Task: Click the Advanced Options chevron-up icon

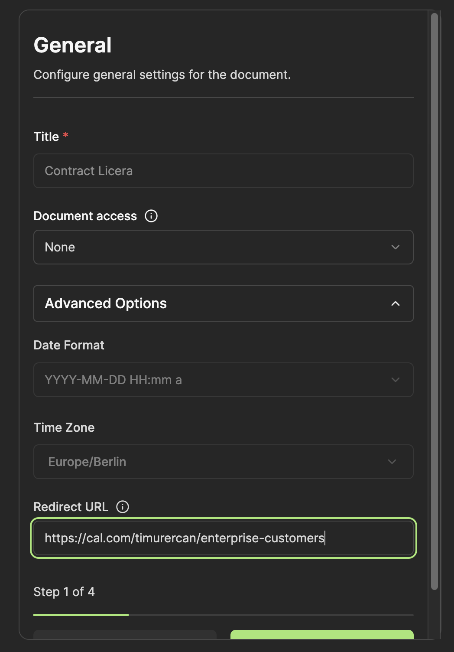Action: point(395,303)
